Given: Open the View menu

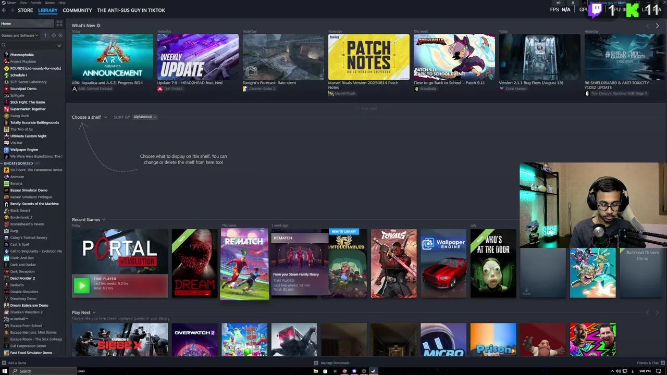Looking at the screenshot, I should 23,3.
